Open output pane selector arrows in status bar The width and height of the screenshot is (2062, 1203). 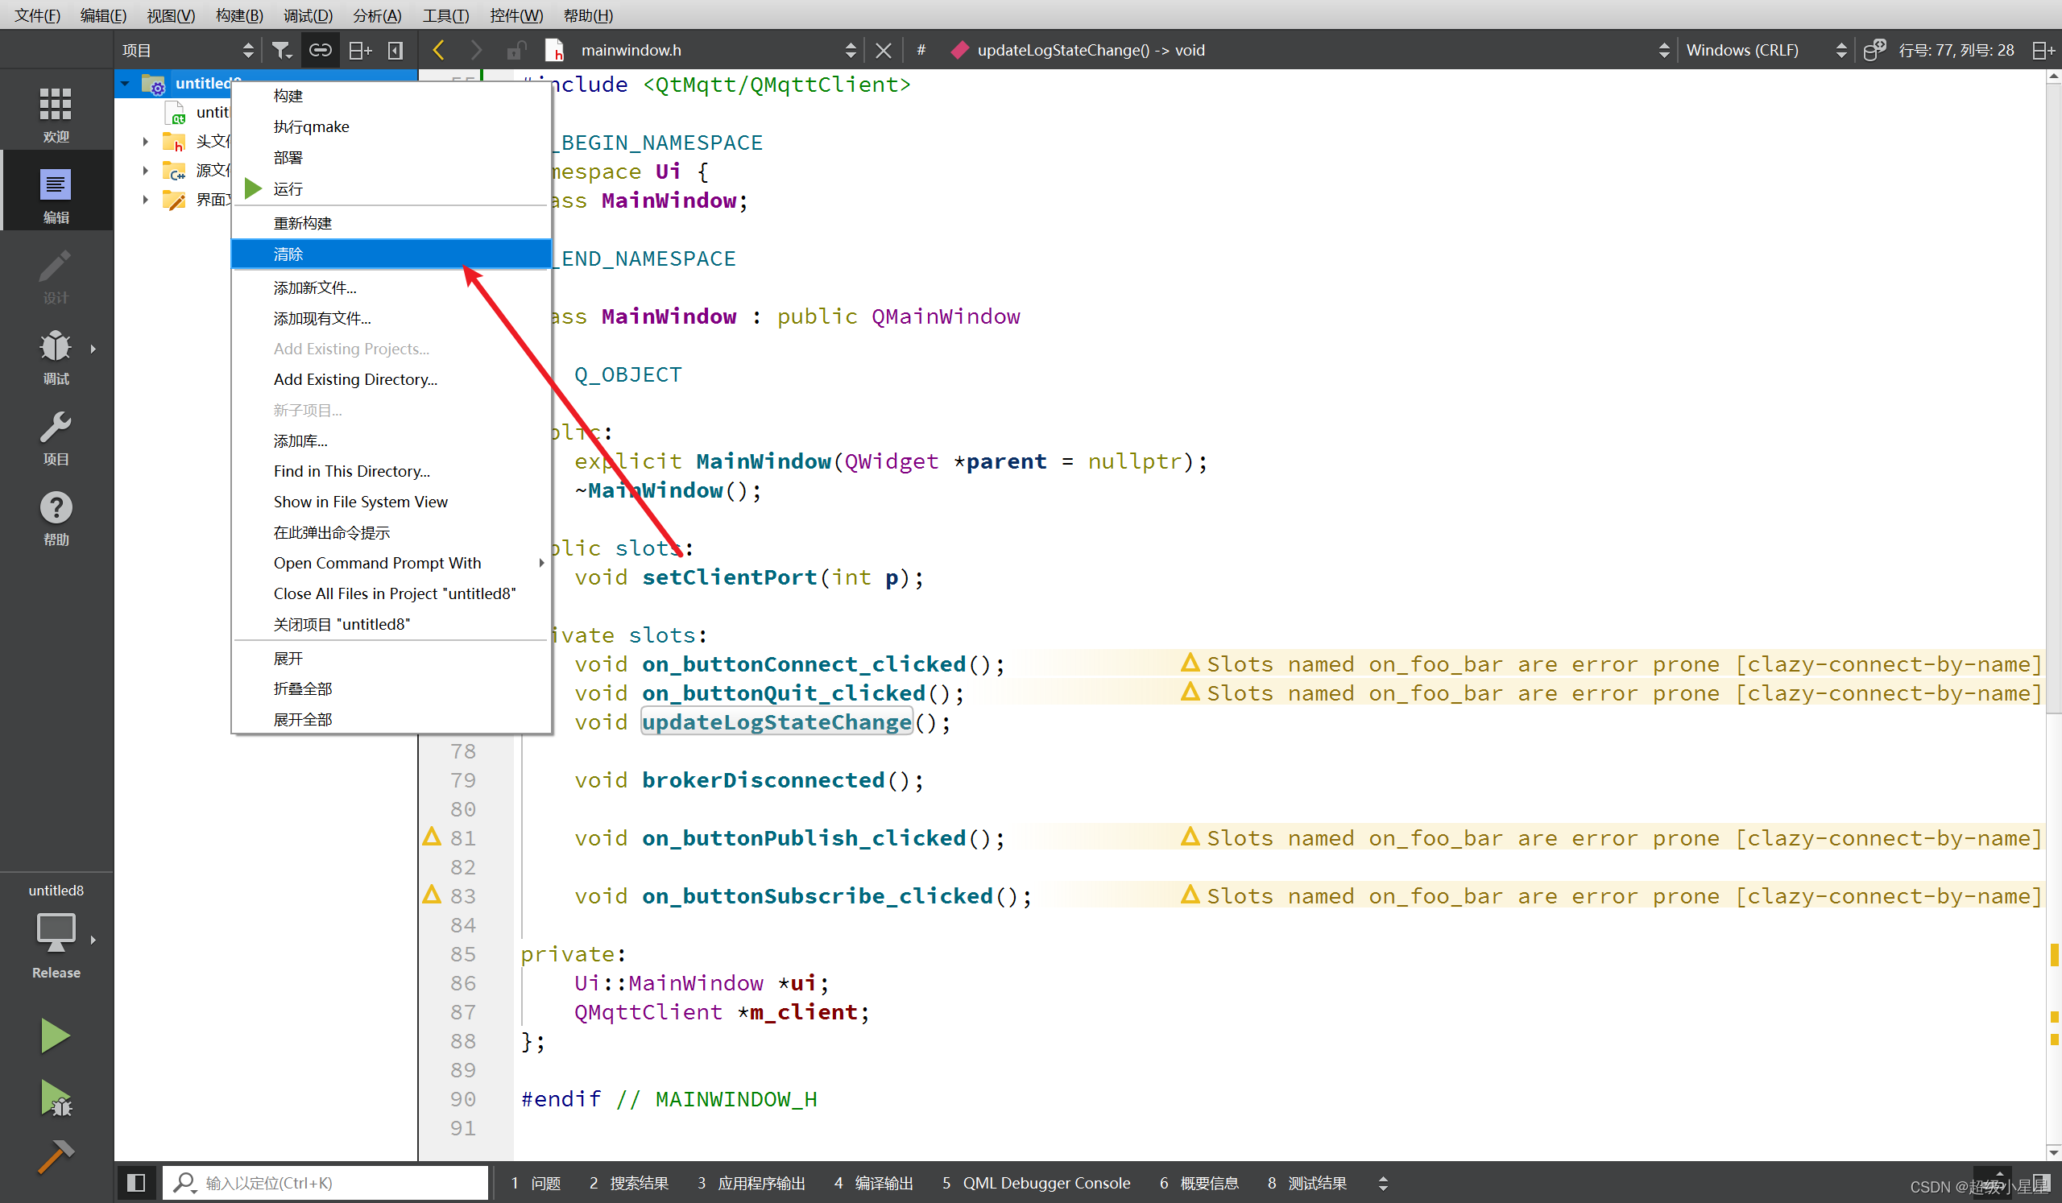(x=1383, y=1184)
